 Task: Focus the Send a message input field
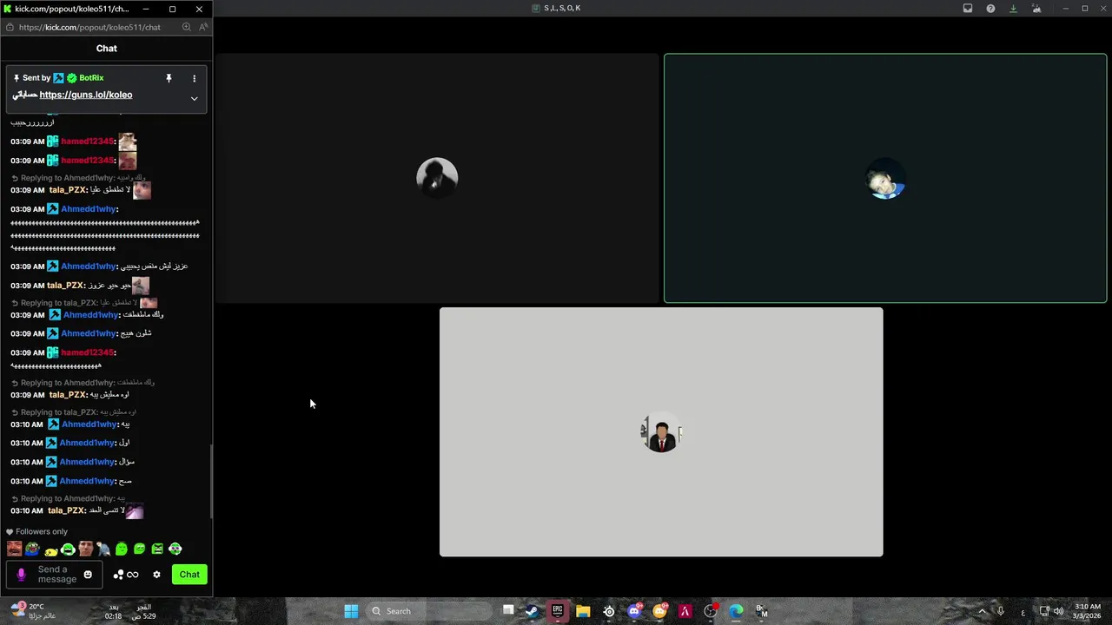[56, 575]
